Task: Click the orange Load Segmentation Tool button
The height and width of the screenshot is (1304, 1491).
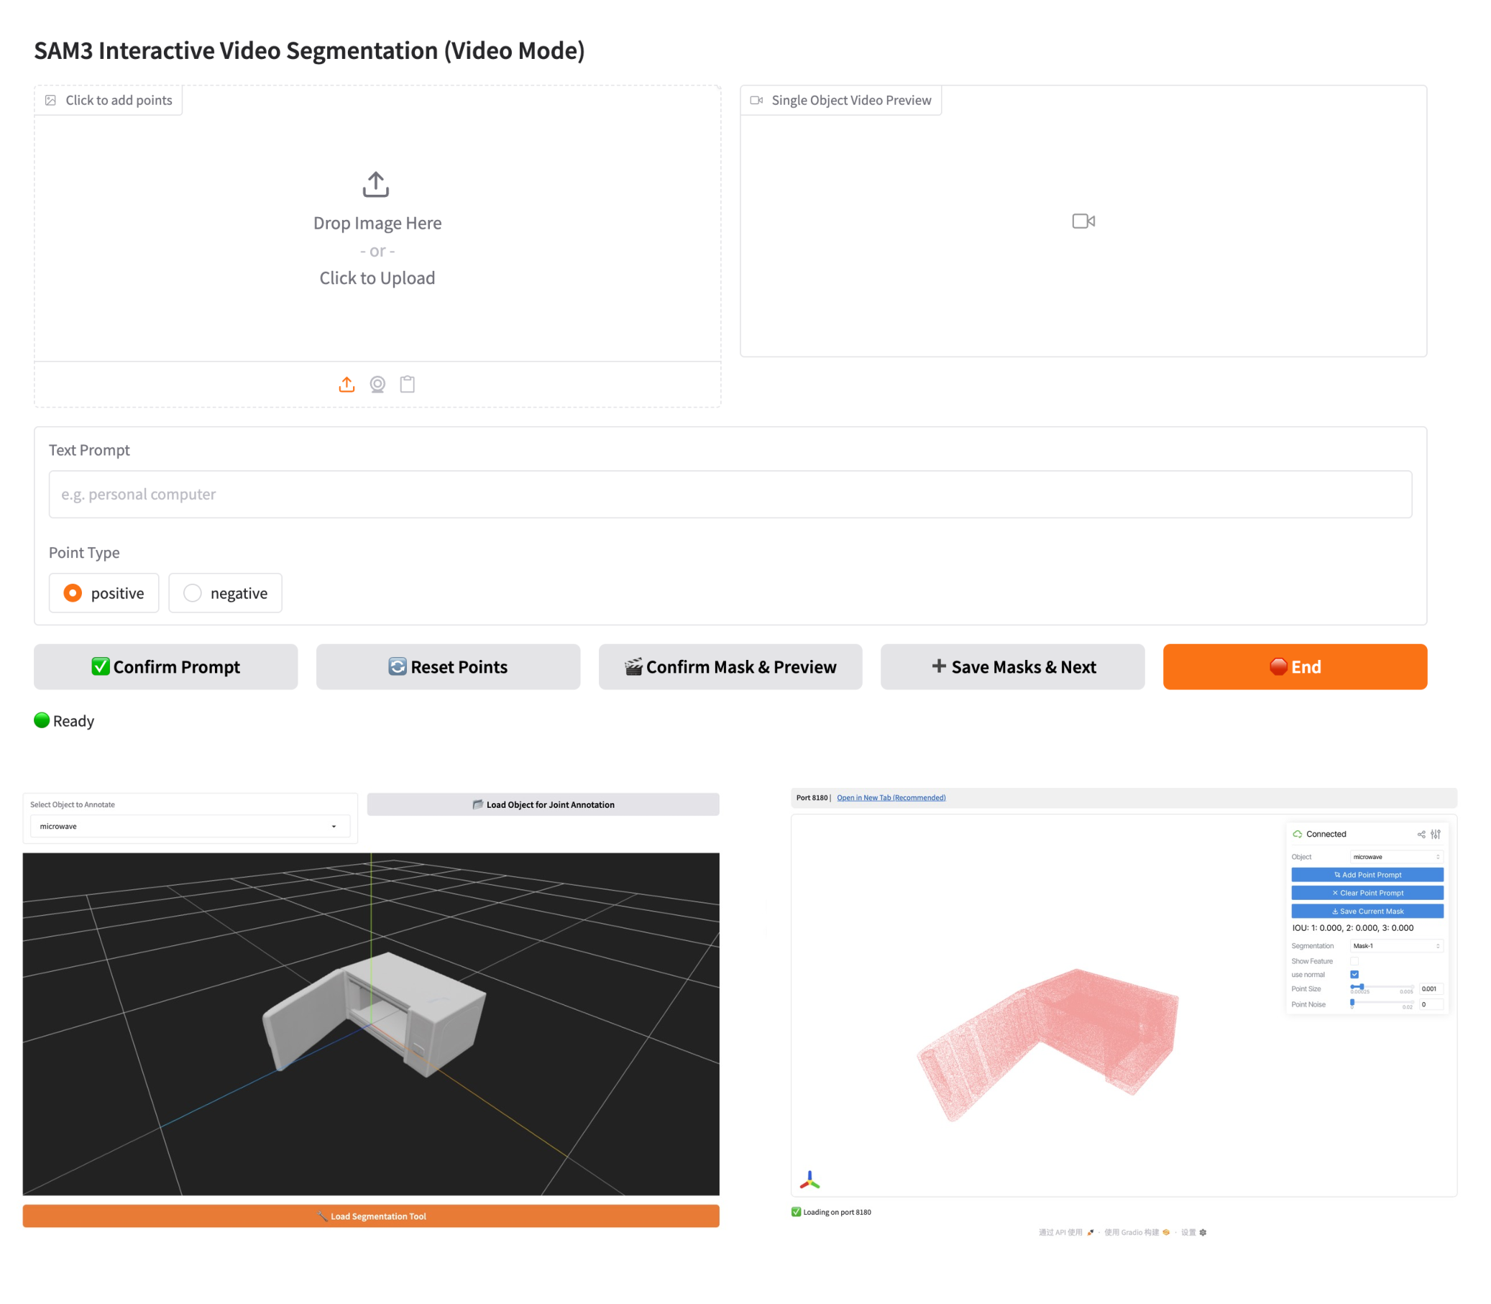Action: tap(371, 1216)
